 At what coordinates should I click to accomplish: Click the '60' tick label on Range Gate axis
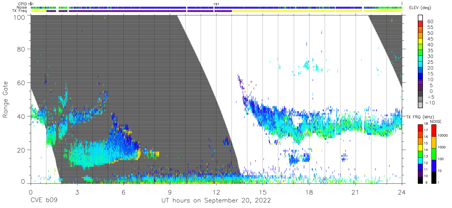point(21,83)
